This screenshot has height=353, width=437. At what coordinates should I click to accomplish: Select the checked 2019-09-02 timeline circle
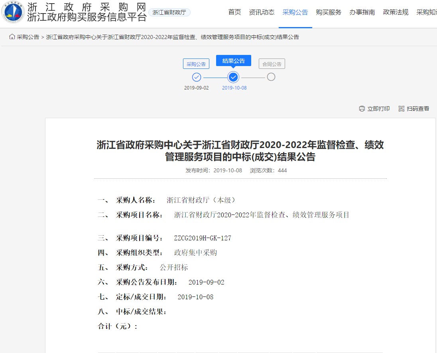click(x=197, y=77)
